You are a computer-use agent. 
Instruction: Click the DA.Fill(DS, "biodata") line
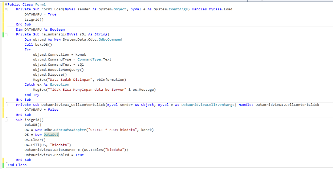[x=48, y=145]
